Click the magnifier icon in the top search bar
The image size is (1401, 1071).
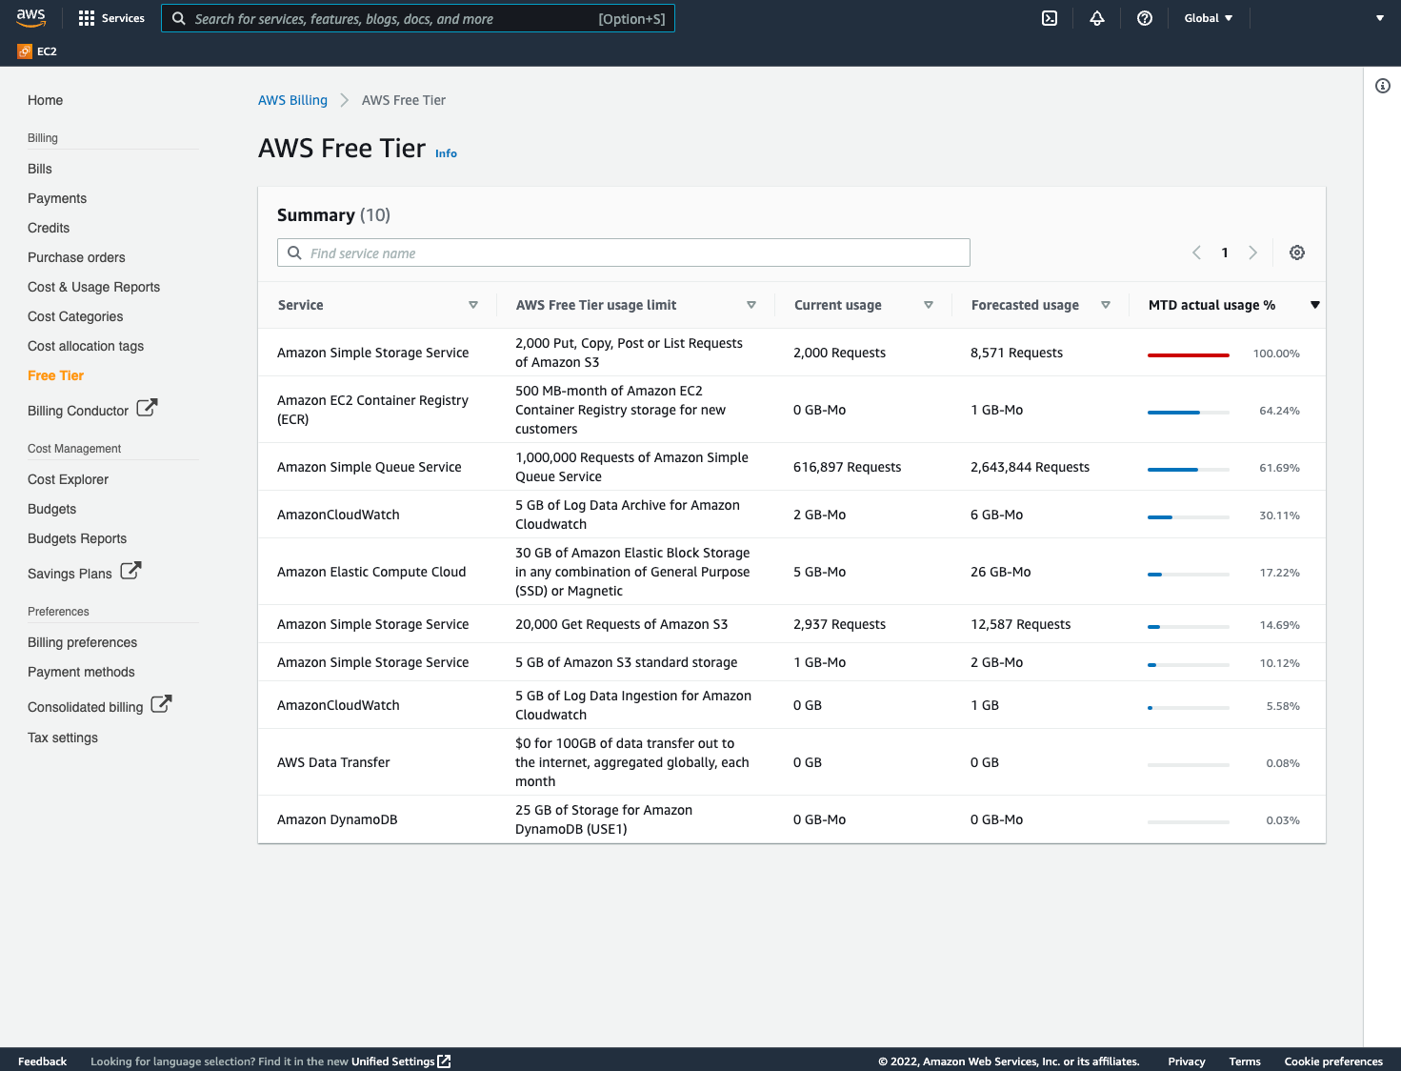(178, 18)
